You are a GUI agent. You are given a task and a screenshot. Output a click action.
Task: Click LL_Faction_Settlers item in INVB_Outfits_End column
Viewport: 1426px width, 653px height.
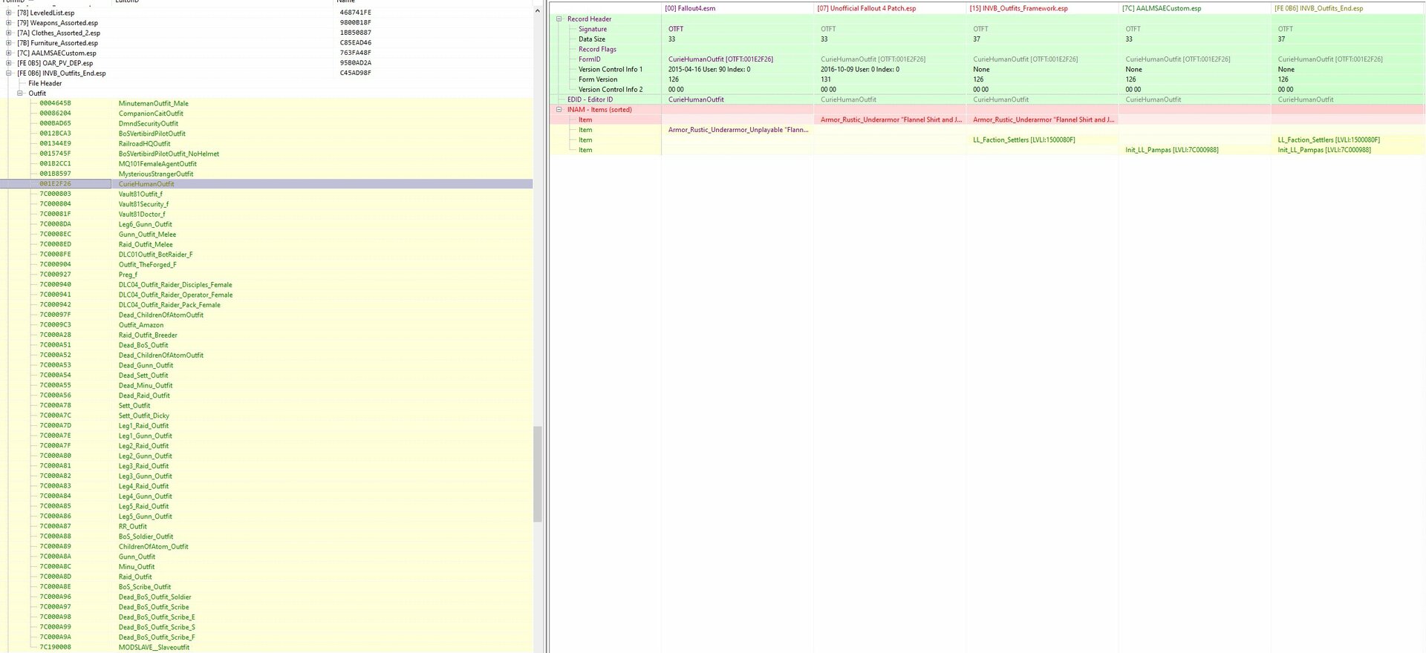pos(1329,140)
